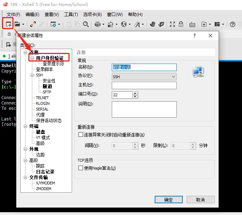Image resolution: width=242 pixels, height=215 pixels.
Task: Open the folder (Open session) toolbar icon
Action: (17, 24)
